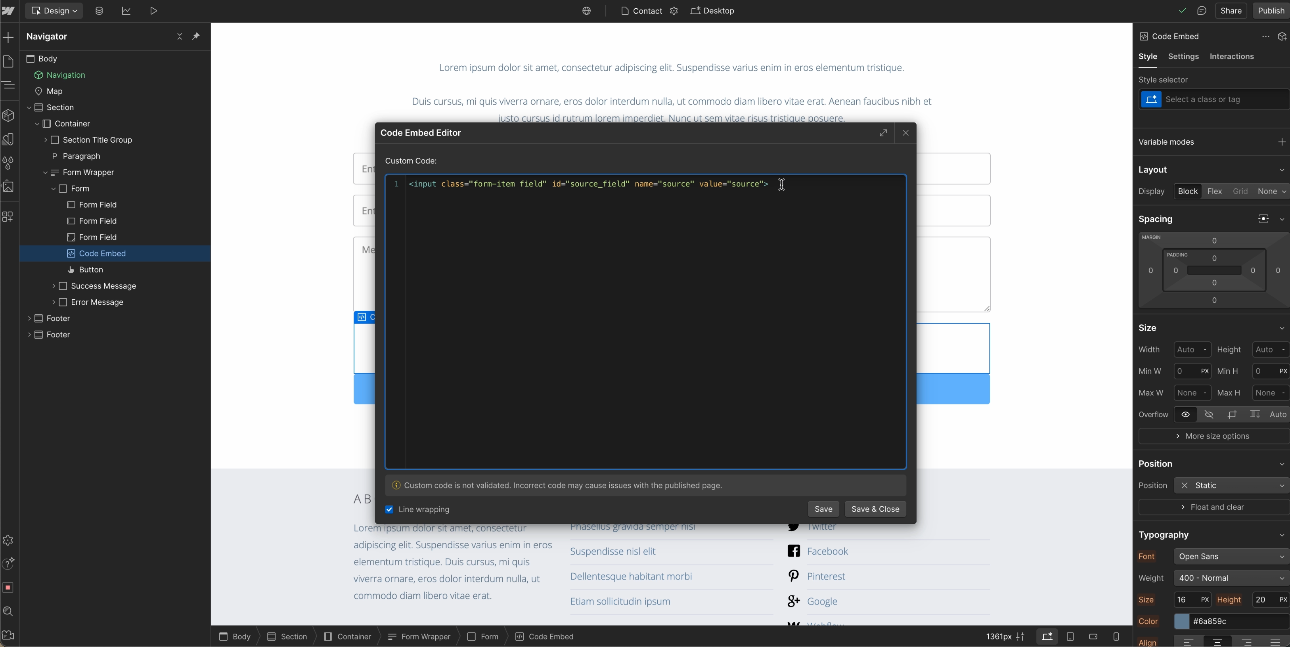Set overflow to hidden icon
This screenshot has height=647, width=1290.
coord(1209,414)
